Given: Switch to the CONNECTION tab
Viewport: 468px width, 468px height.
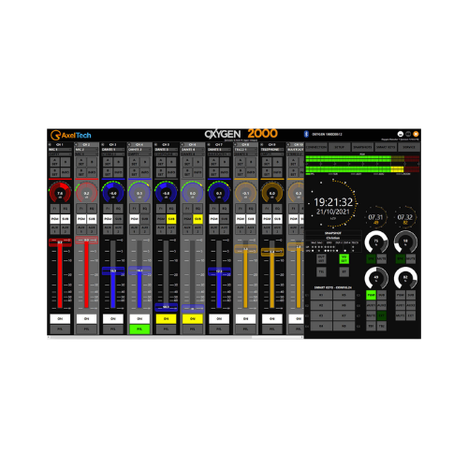Looking at the screenshot, I should [316, 147].
